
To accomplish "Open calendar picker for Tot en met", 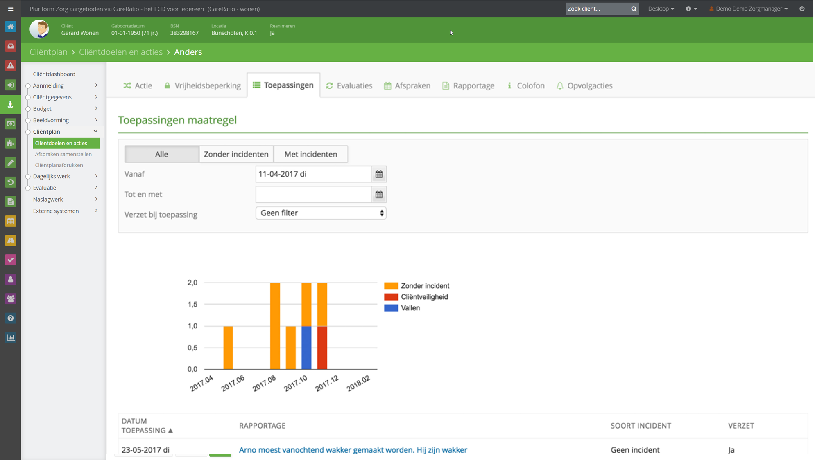I will coord(379,195).
